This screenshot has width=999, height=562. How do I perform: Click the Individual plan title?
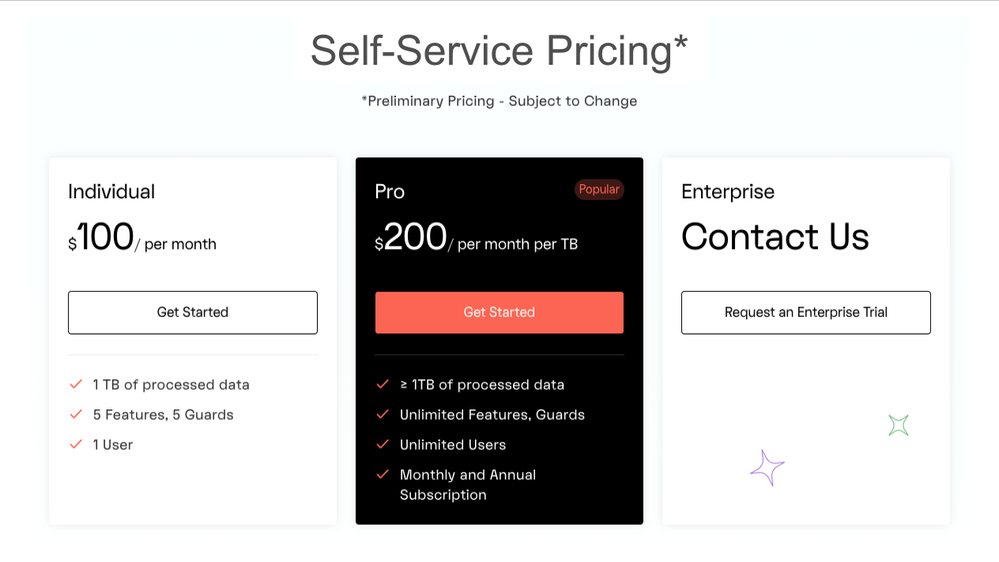[x=111, y=191]
